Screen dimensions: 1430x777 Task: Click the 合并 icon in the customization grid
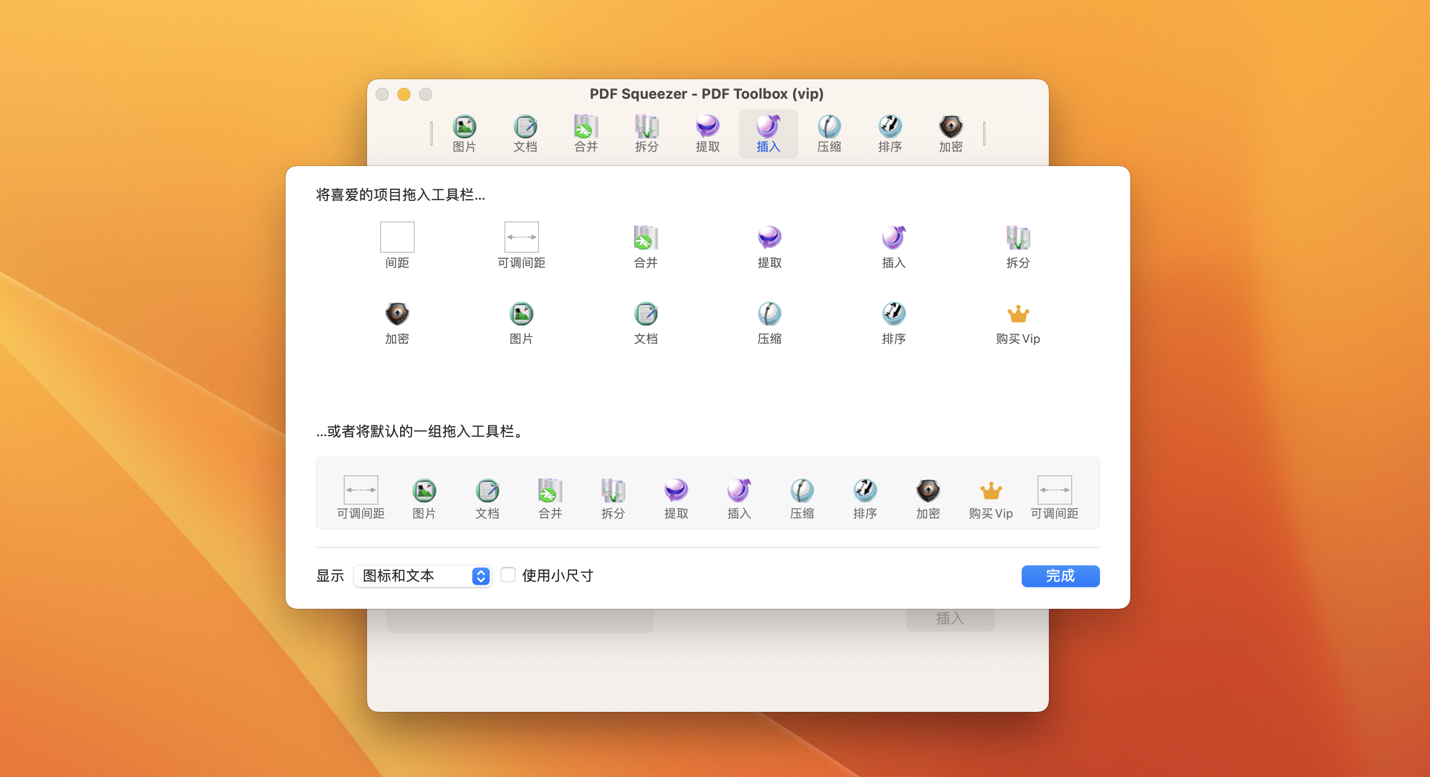coord(646,238)
